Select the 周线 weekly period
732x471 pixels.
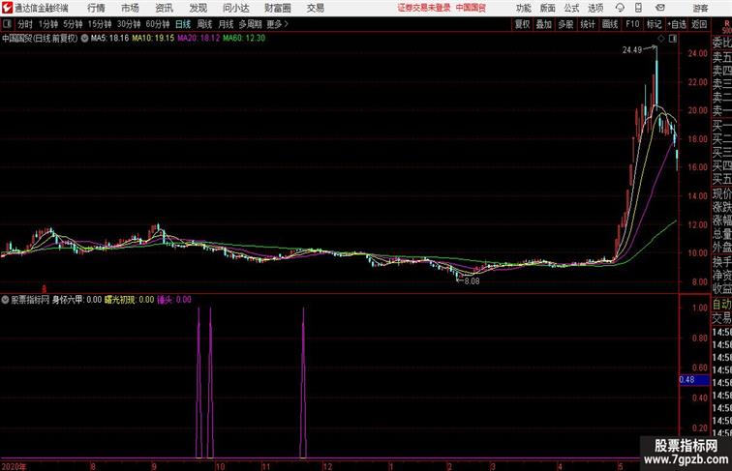click(204, 24)
